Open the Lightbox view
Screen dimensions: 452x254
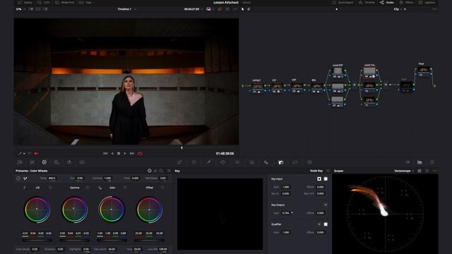coord(427,2)
